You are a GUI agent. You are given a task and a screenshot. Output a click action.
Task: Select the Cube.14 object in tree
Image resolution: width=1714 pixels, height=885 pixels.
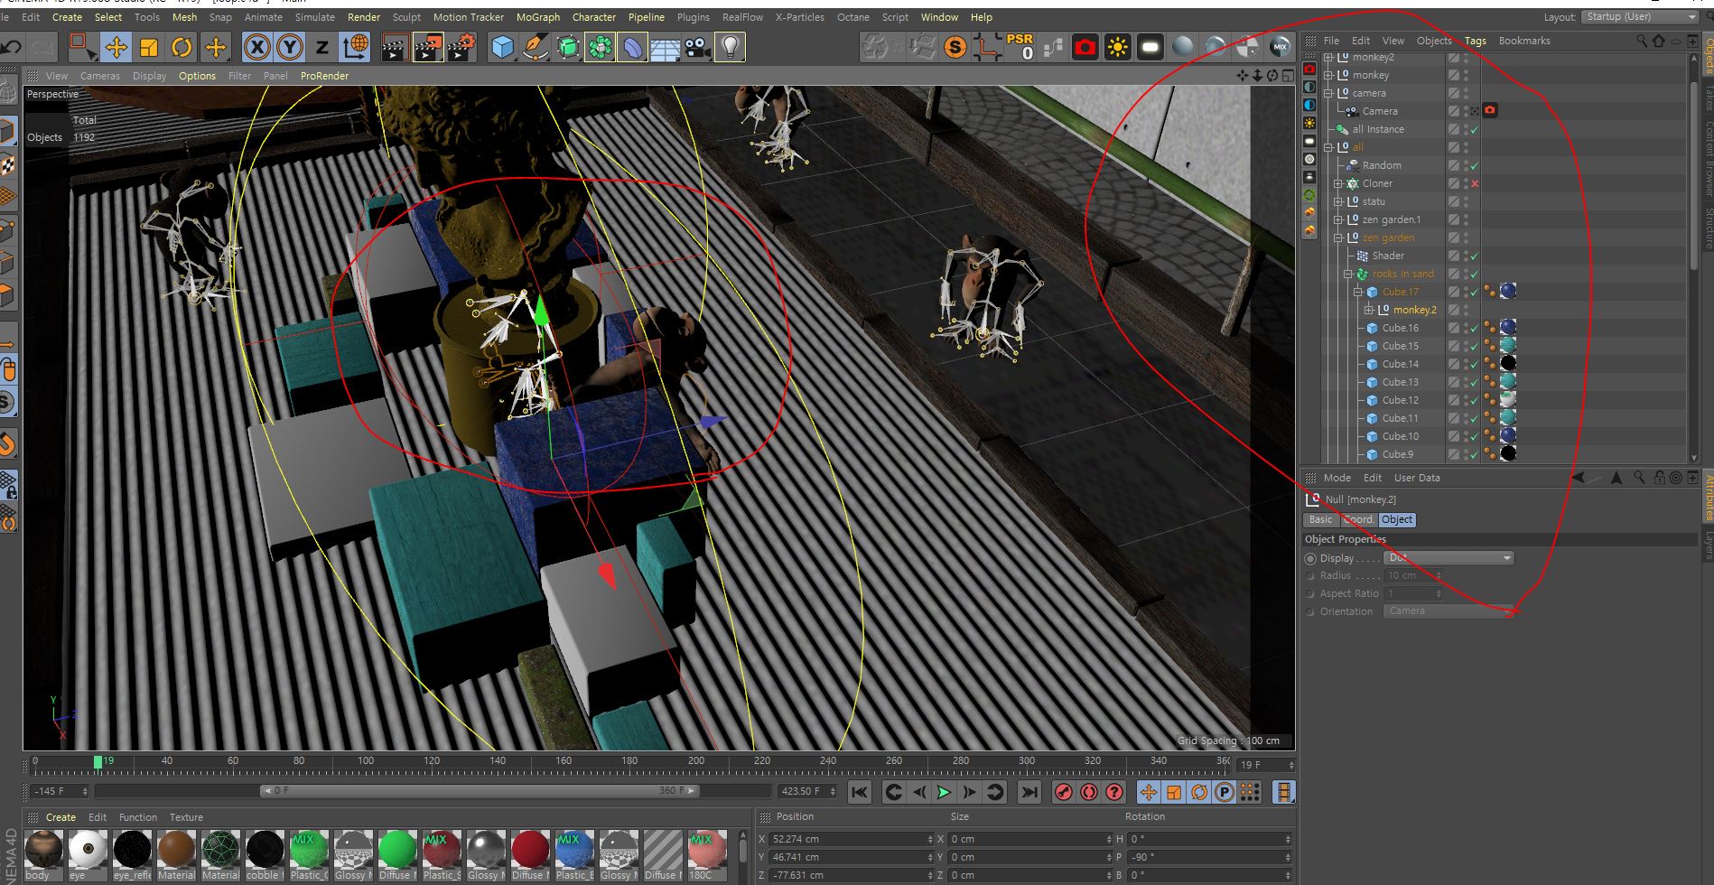click(1400, 364)
